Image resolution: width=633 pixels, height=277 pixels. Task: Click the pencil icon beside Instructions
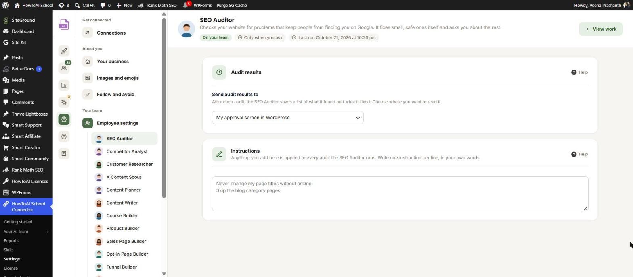pos(219,154)
